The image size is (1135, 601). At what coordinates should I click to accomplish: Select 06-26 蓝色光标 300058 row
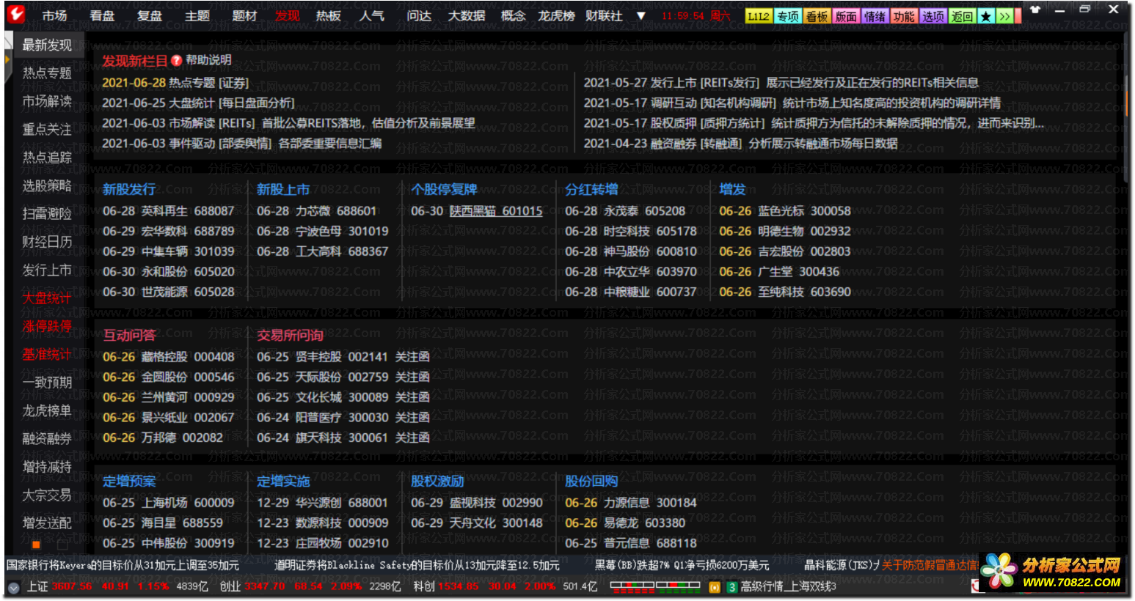point(785,211)
